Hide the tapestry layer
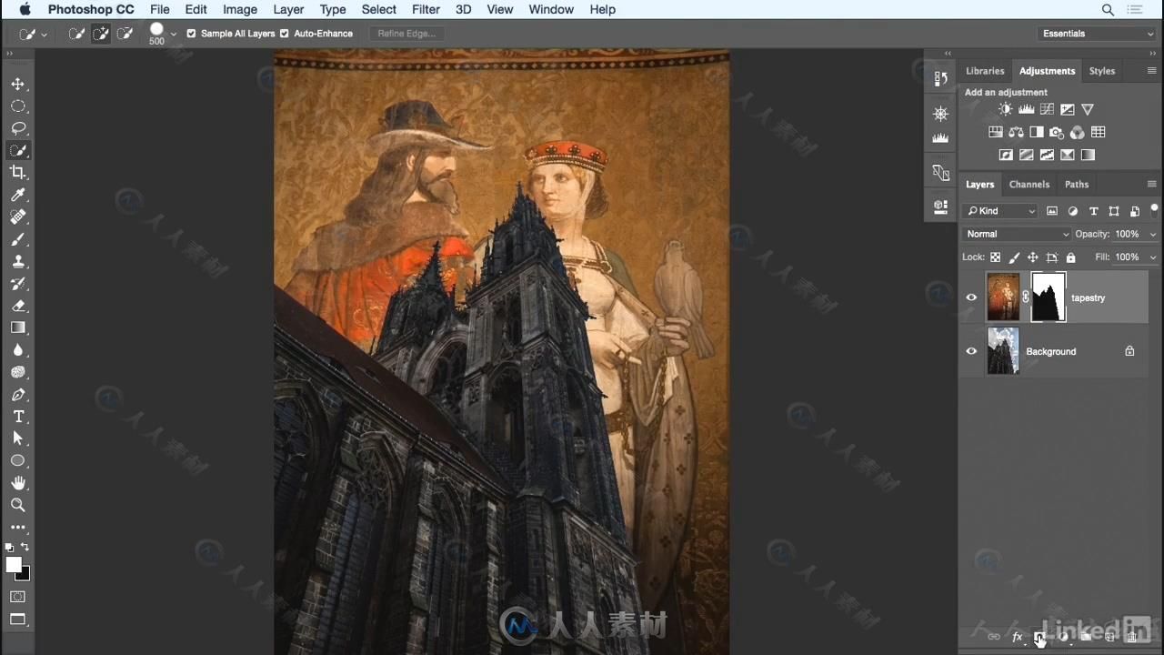 (971, 297)
